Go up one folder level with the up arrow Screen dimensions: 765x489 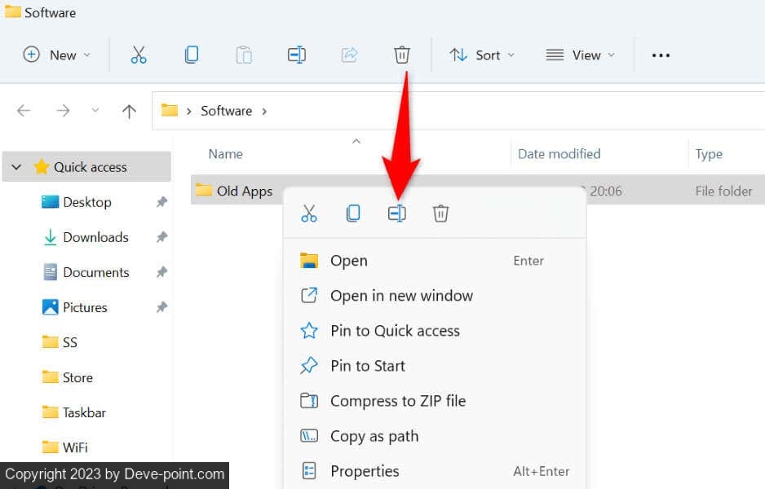(129, 111)
